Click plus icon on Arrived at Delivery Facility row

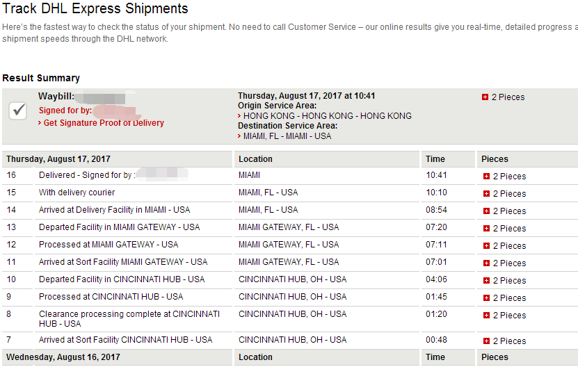(x=487, y=211)
